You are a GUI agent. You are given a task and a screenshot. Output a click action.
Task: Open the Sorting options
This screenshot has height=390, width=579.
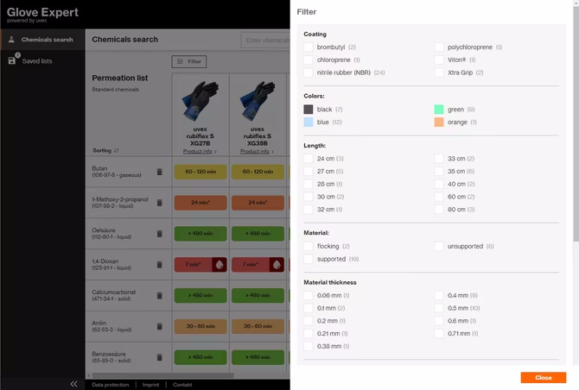[x=106, y=150]
